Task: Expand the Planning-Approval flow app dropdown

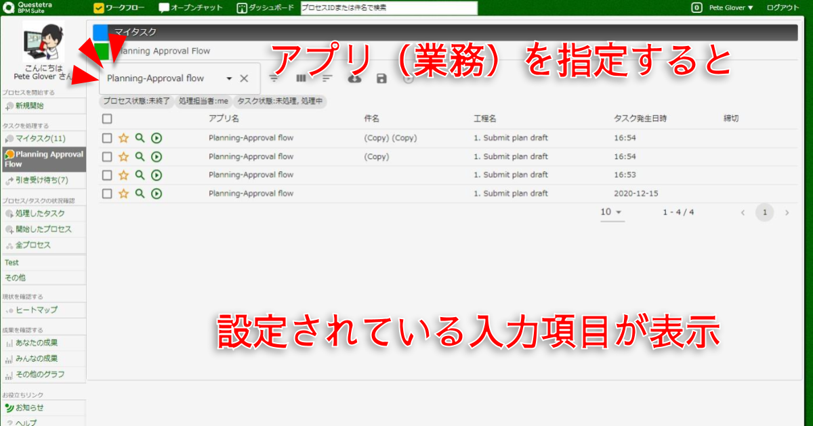Action: tap(229, 78)
